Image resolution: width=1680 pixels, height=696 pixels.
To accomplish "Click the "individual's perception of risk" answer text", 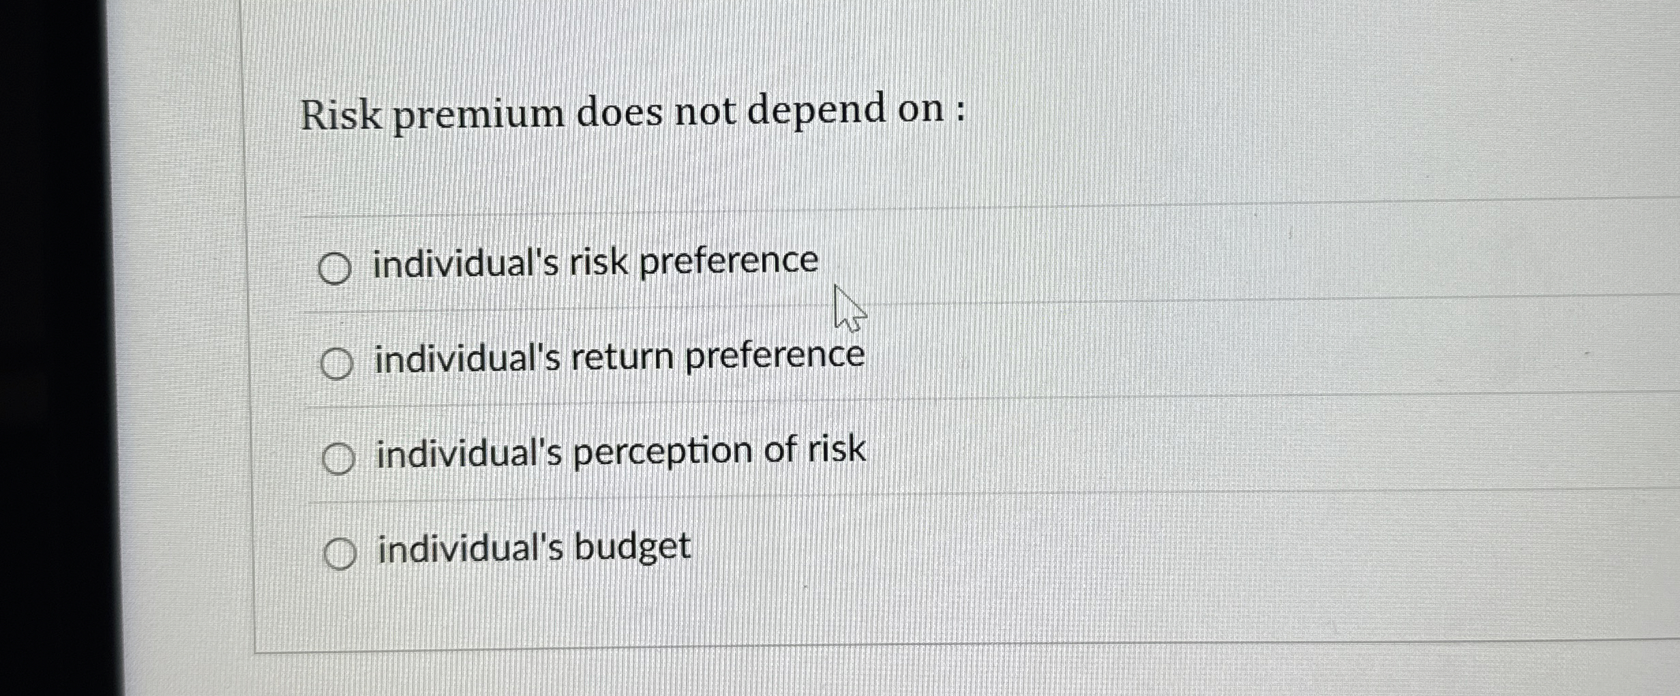I will (x=620, y=451).
